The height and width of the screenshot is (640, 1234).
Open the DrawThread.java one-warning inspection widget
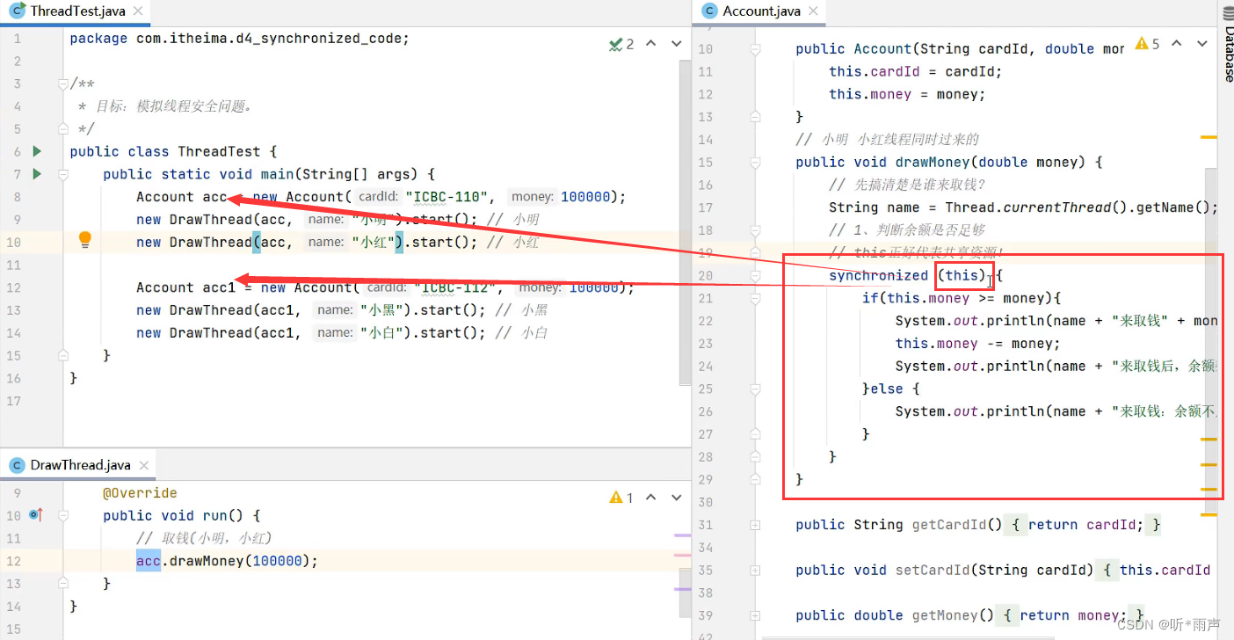click(621, 498)
